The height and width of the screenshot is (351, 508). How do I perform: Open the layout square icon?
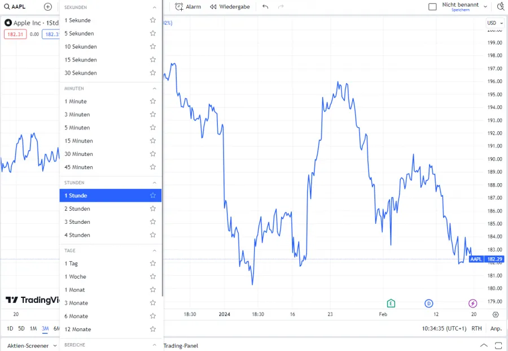pos(432,7)
